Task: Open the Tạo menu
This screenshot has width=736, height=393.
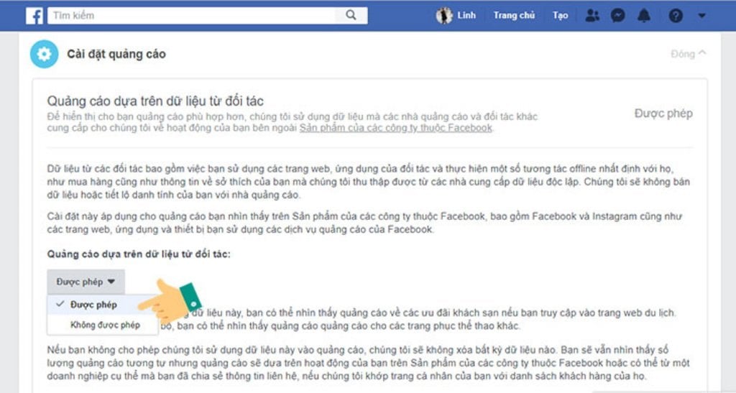Action: [560, 16]
